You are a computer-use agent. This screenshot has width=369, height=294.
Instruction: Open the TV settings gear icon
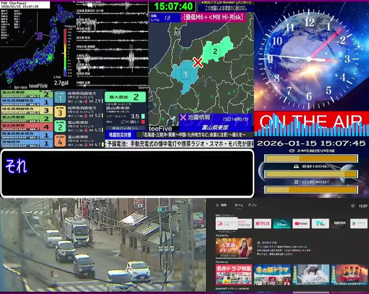point(353,206)
